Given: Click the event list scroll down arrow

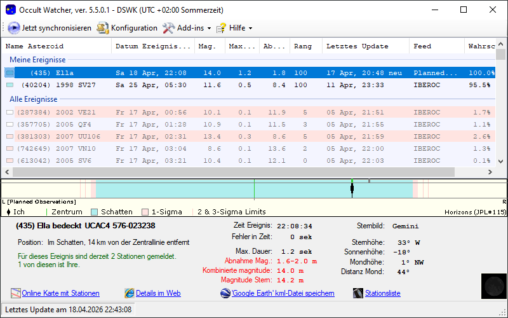Looking at the screenshot, I should coord(500,162).
